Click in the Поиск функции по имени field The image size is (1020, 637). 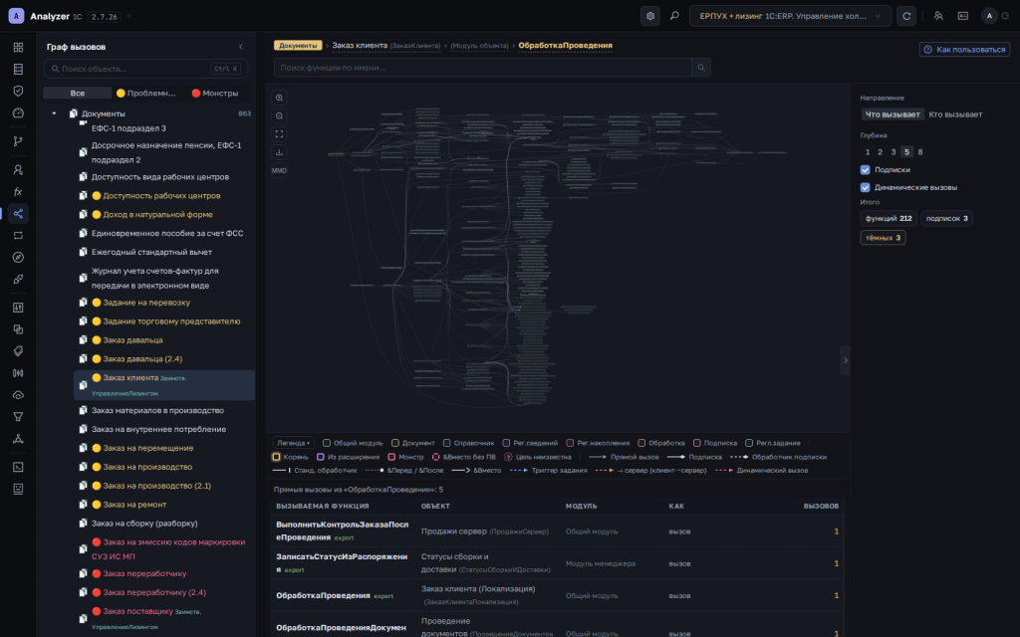point(483,68)
